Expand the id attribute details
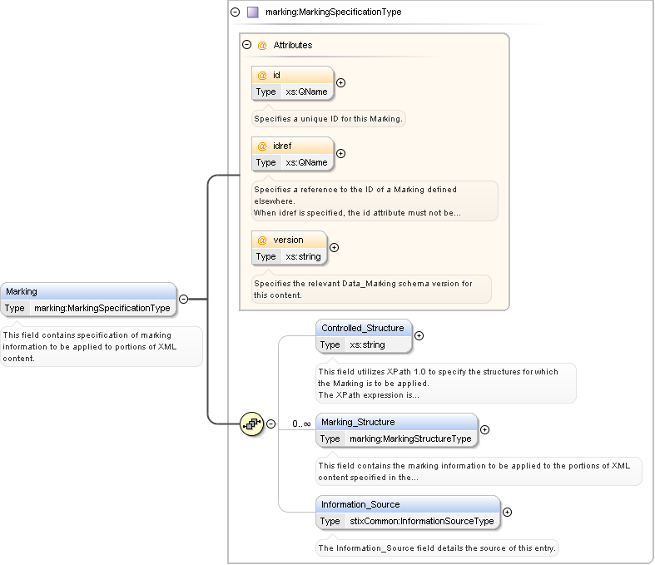Viewport: 655px width, 565px height. point(340,82)
